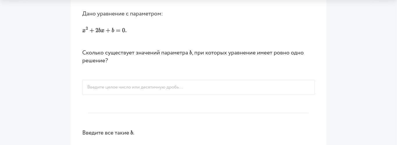Image resolution: width=397 pixels, height=145 pixels.
Task: Click the word 'параметра' in the question
Action: click(174, 53)
